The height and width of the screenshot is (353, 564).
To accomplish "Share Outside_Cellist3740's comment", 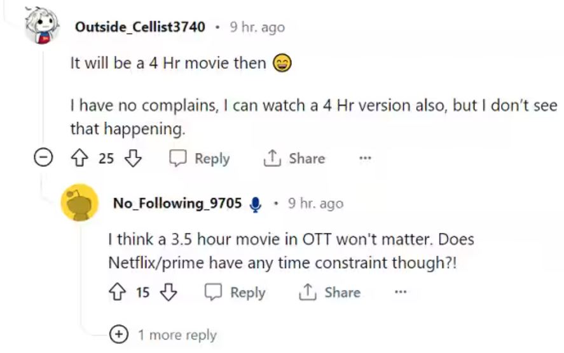I will click(294, 159).
